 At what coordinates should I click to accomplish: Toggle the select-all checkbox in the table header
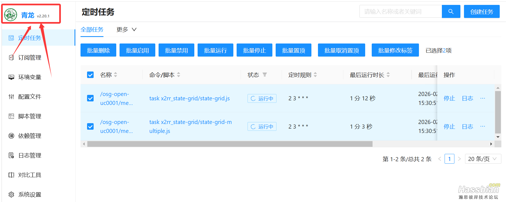click(x=90, y=75)
